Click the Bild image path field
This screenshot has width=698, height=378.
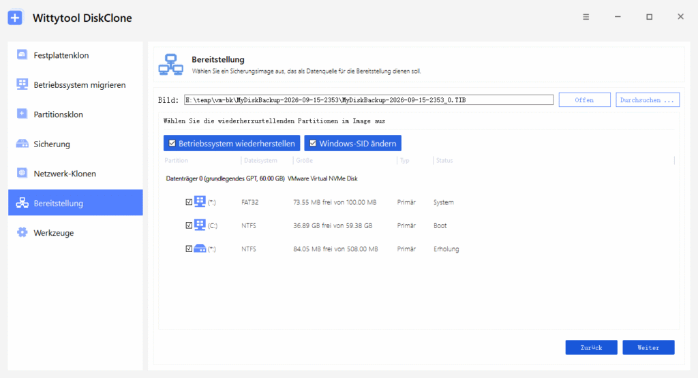tap(369, 100)
